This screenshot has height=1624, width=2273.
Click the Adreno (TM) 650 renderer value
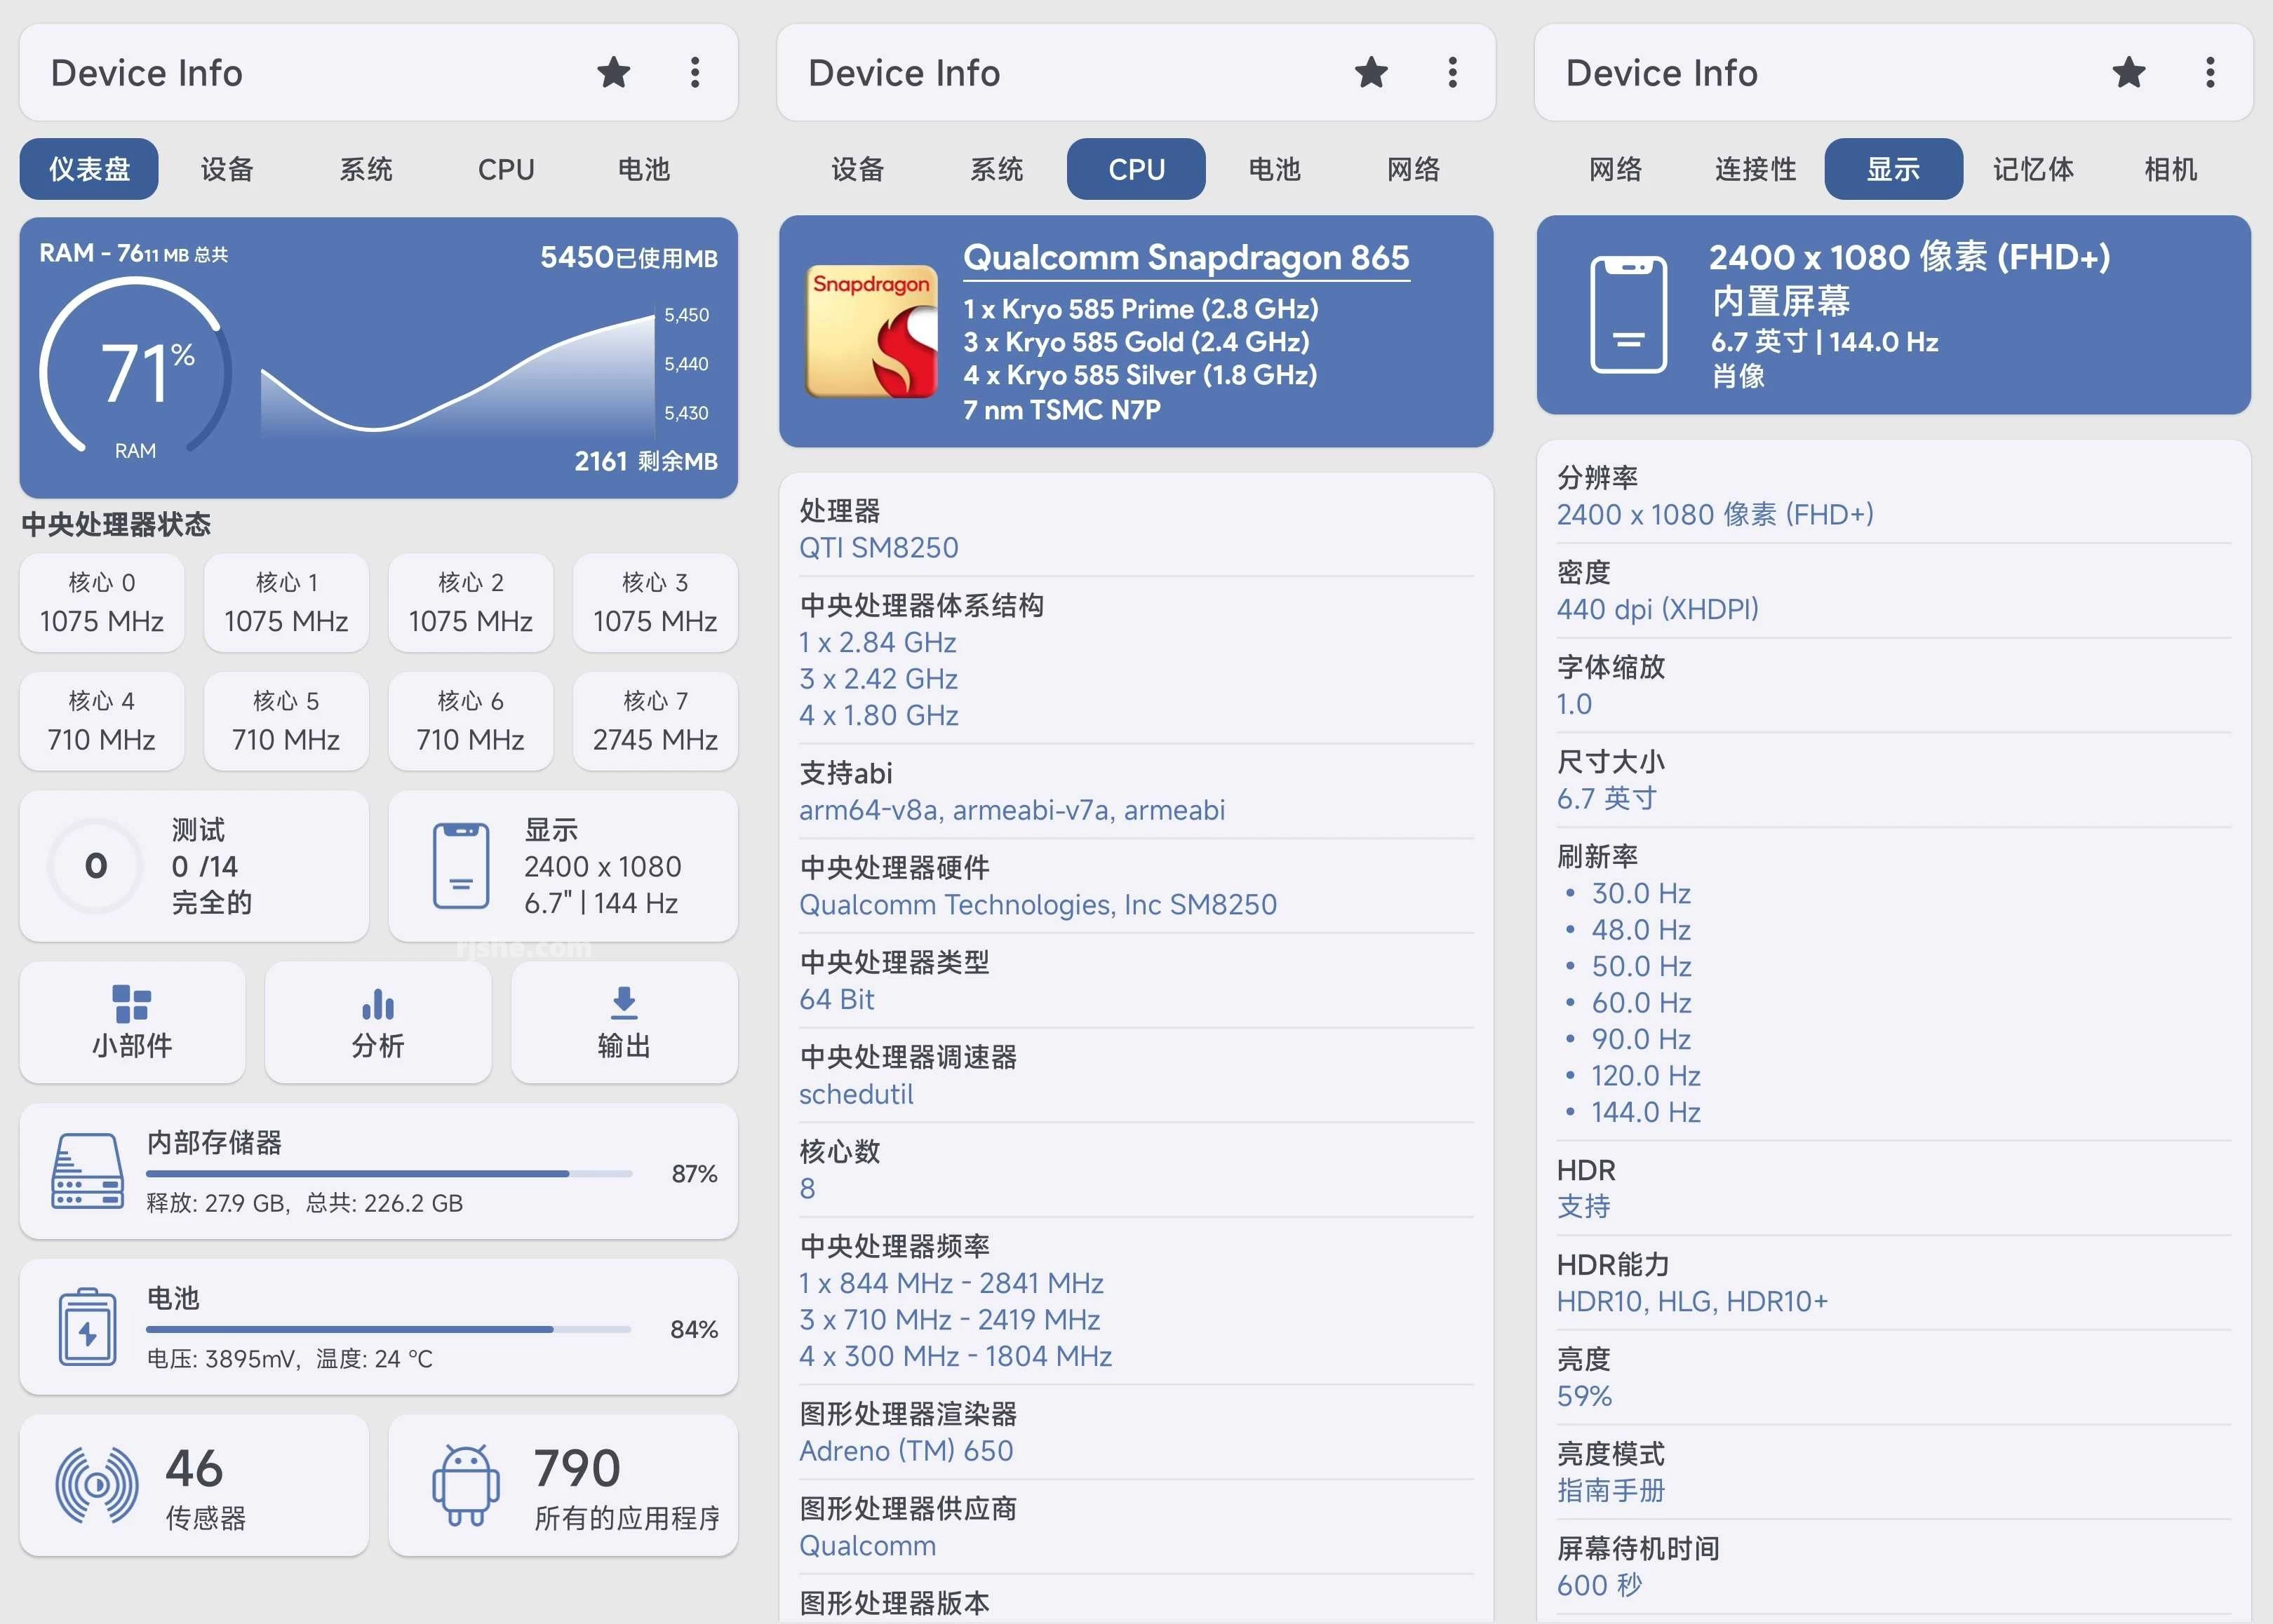(x=906, y=1451)
